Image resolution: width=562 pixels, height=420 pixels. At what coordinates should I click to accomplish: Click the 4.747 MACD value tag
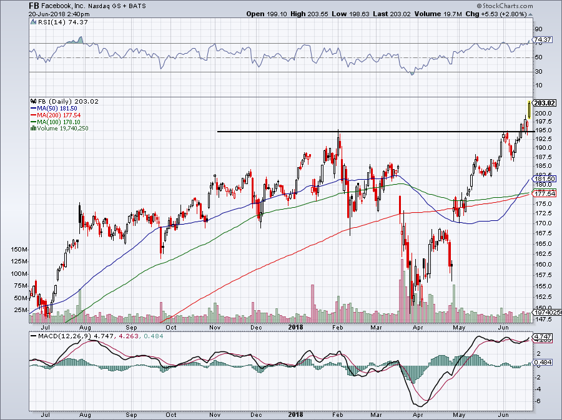(x=543, y=337)
